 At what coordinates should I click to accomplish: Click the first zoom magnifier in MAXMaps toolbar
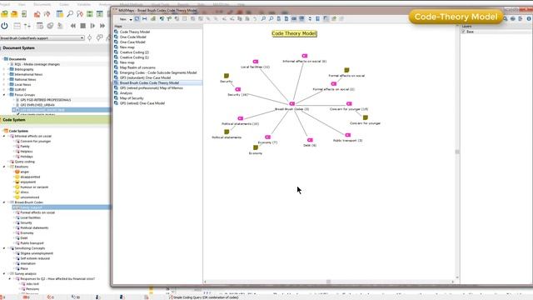click(x=263, y=18)
